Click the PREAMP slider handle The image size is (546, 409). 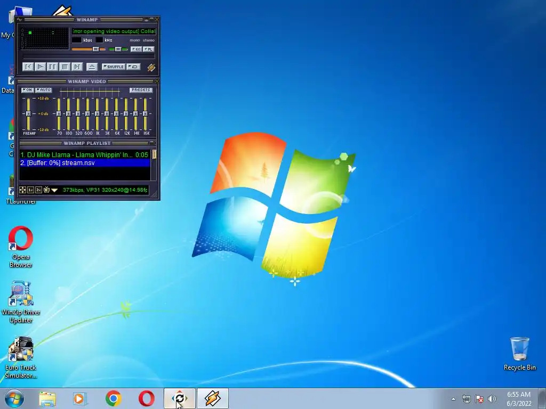point(29,114)
